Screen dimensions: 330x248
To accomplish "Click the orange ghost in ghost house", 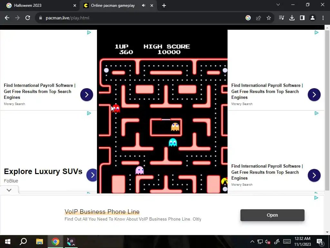I will click(x=175, y=127).
